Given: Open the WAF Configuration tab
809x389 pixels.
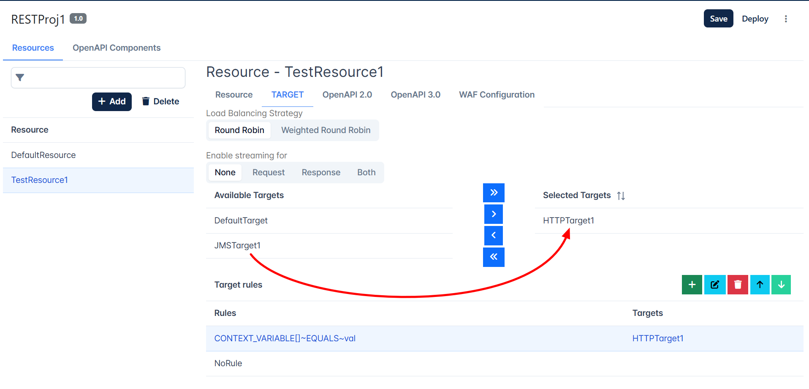Looking at the screenshot, I should tap(497, 95).
